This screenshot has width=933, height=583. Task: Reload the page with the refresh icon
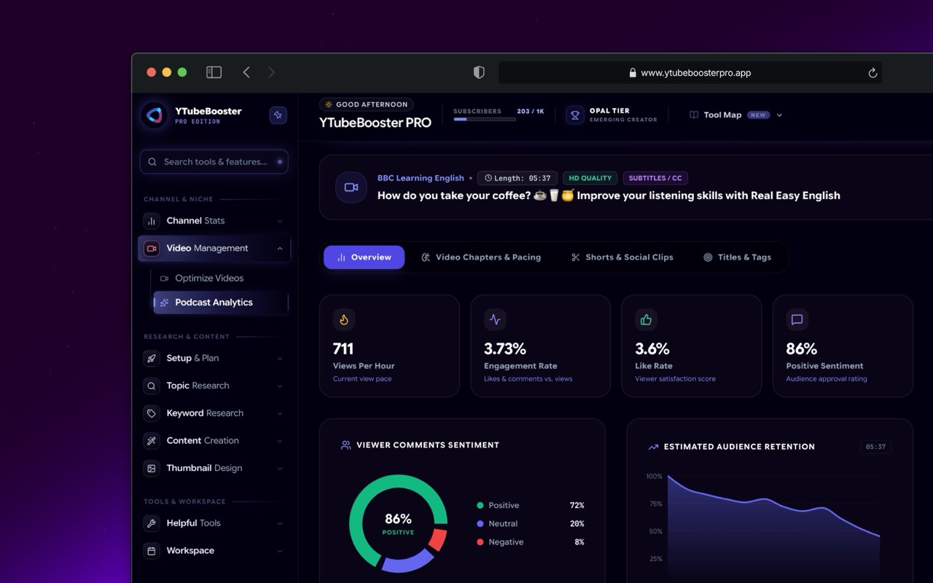click(873, 73)
